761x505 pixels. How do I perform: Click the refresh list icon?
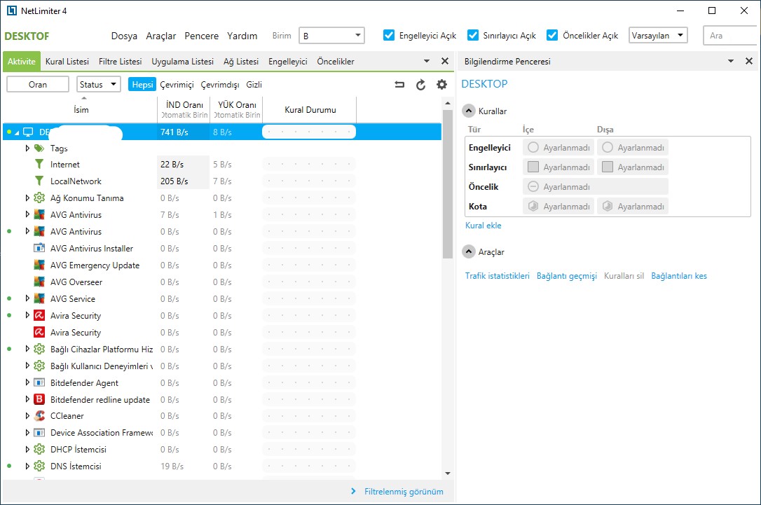420,85
